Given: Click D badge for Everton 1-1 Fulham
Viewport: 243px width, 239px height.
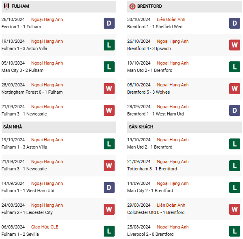Looking at the screenshot, I should 109,23.
